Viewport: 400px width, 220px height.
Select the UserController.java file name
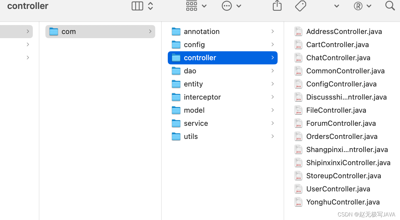tap(338, 189)
